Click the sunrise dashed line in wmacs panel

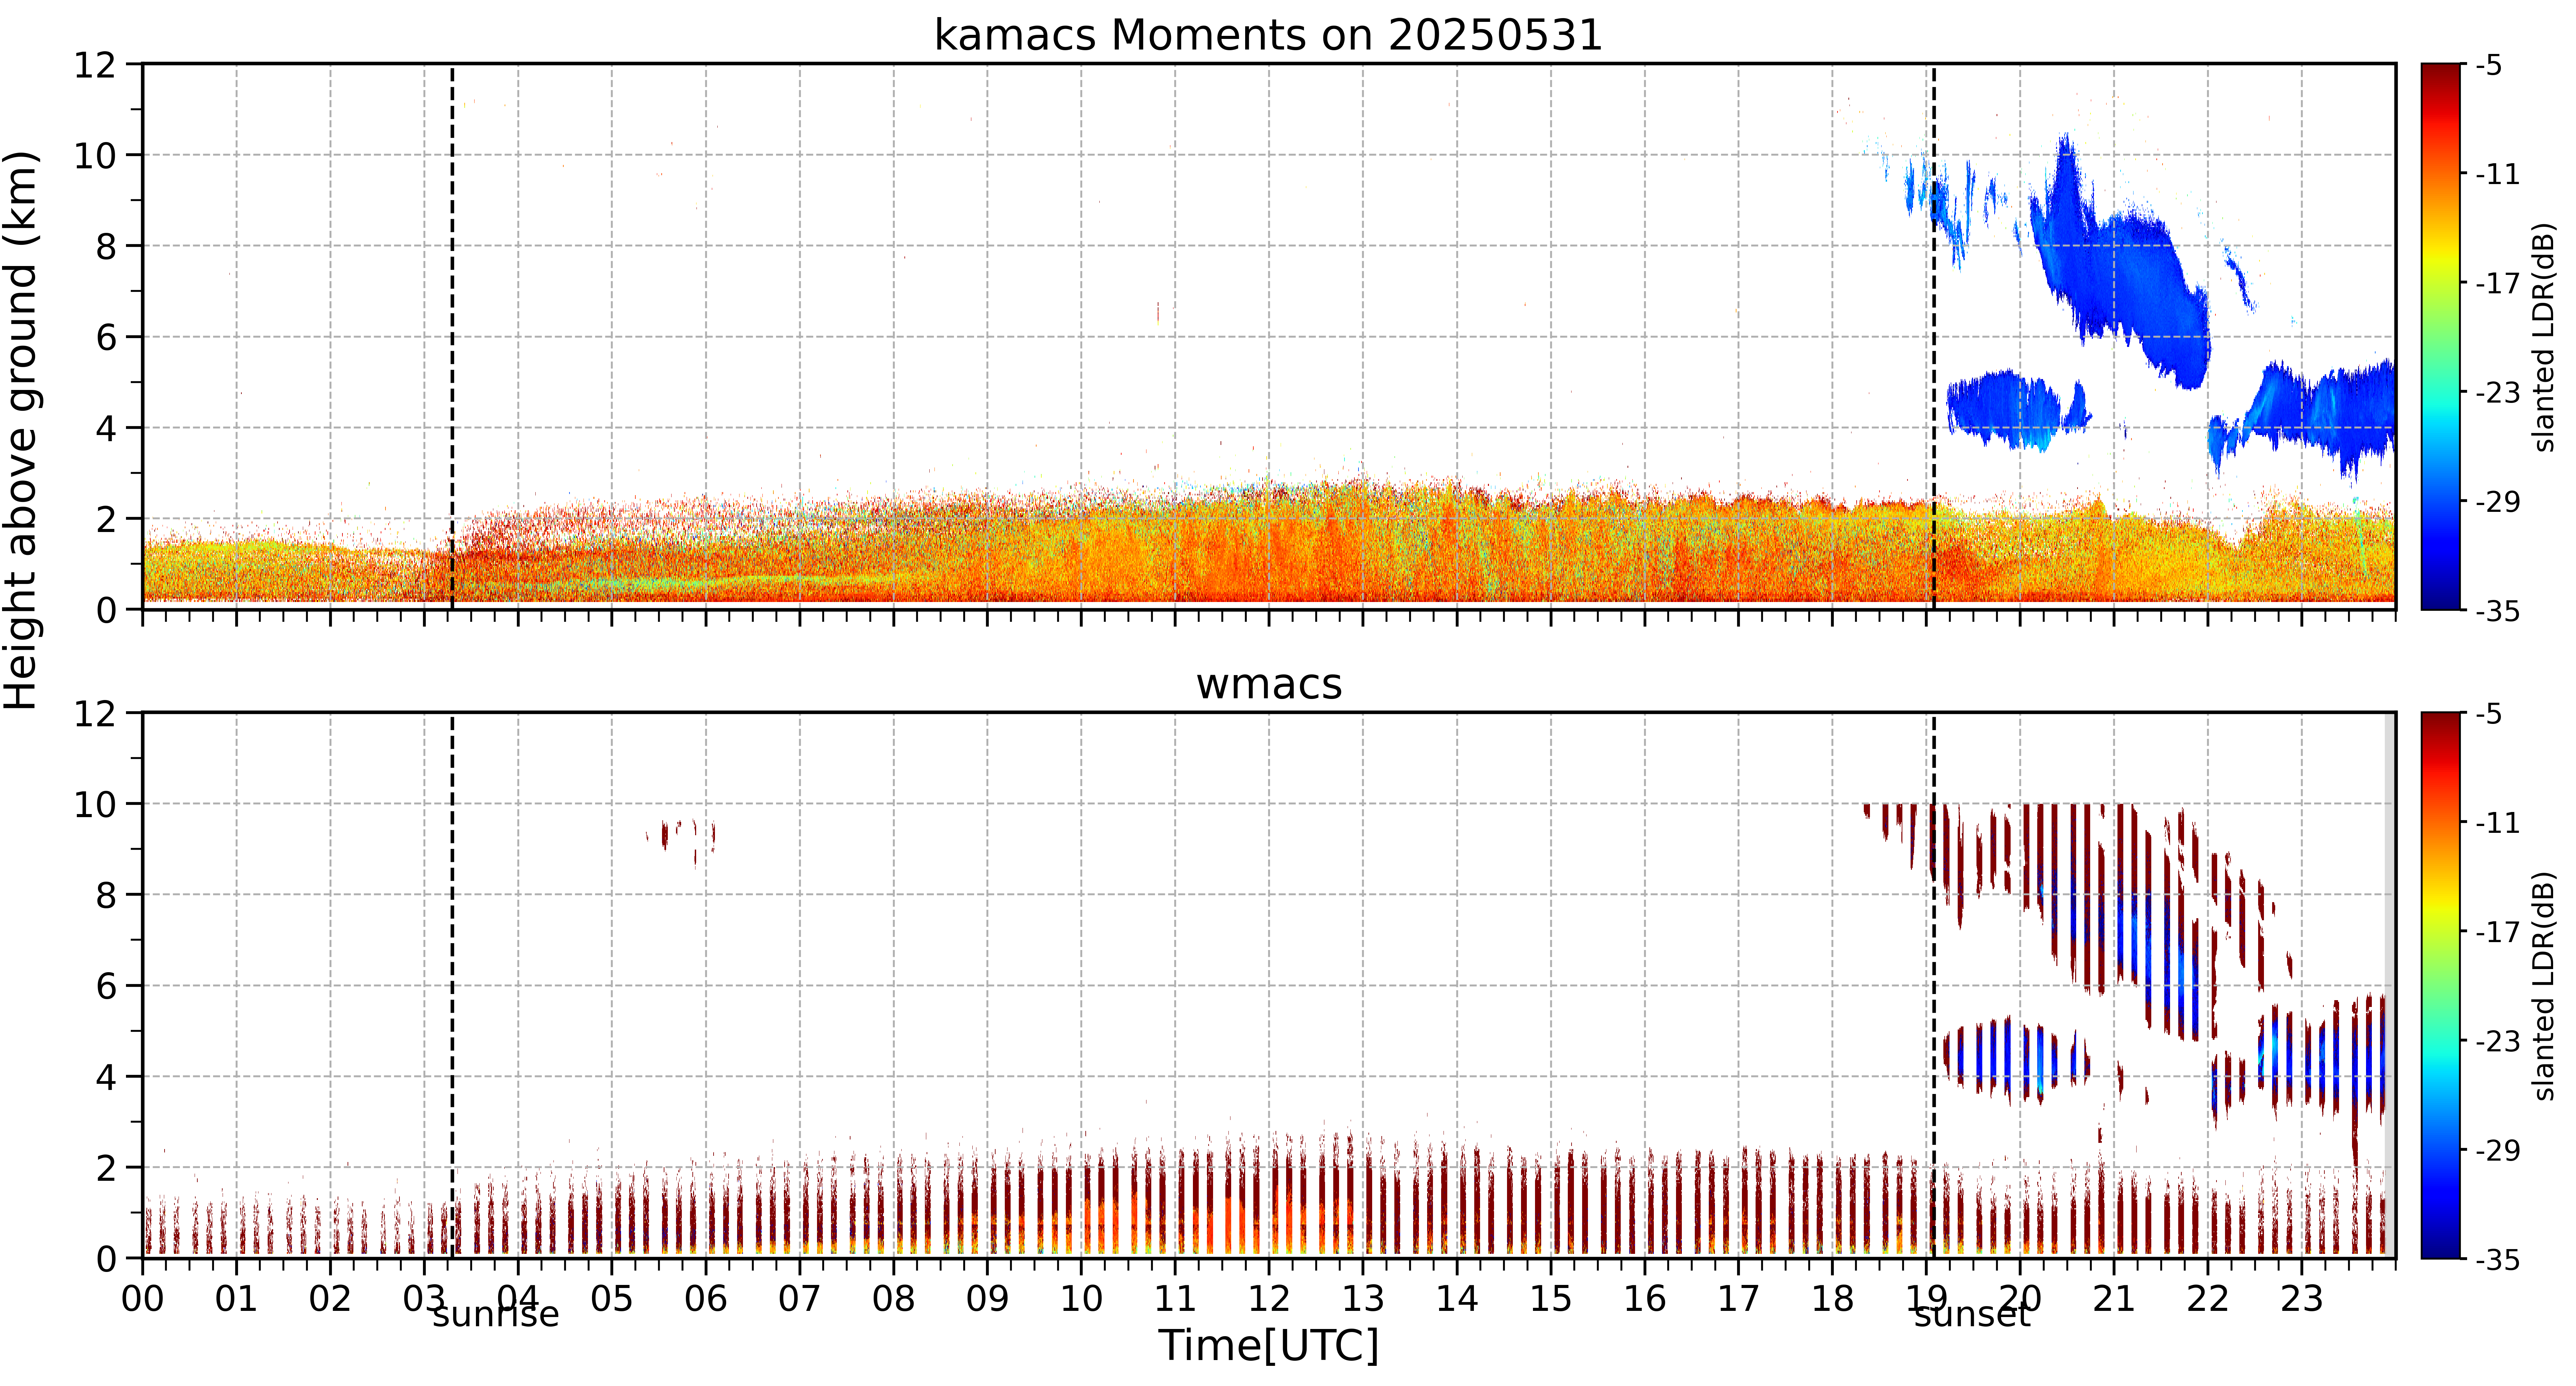pos(452,985)
